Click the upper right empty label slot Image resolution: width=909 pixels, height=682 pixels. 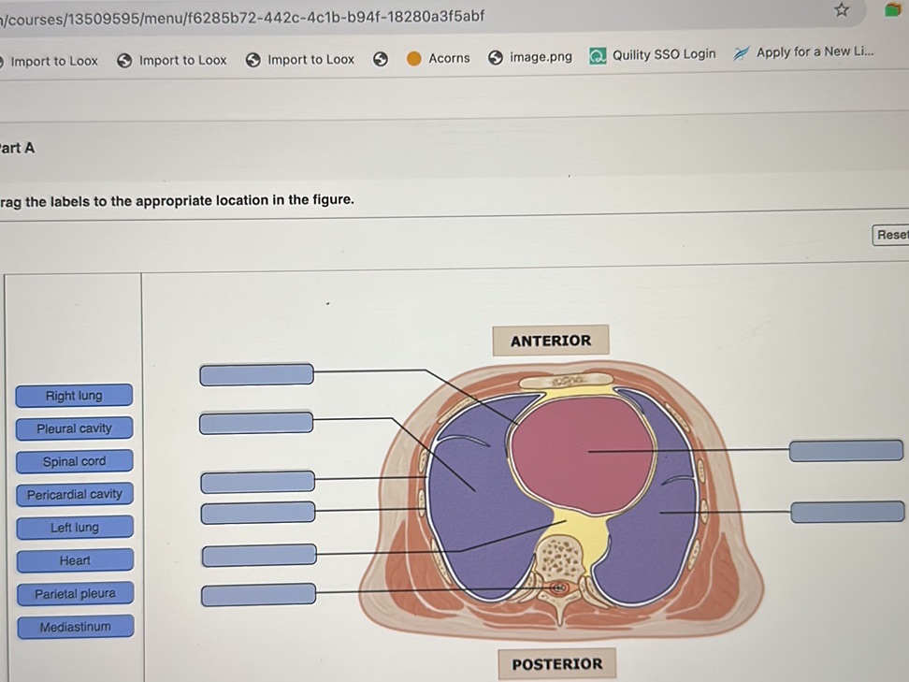tap(845, 451)
